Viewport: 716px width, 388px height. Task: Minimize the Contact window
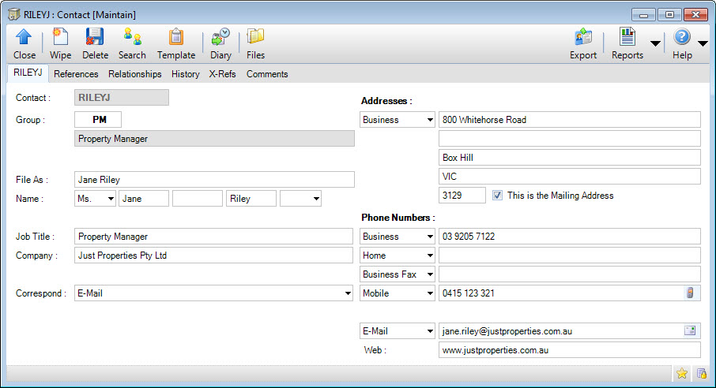coord(644,15)
